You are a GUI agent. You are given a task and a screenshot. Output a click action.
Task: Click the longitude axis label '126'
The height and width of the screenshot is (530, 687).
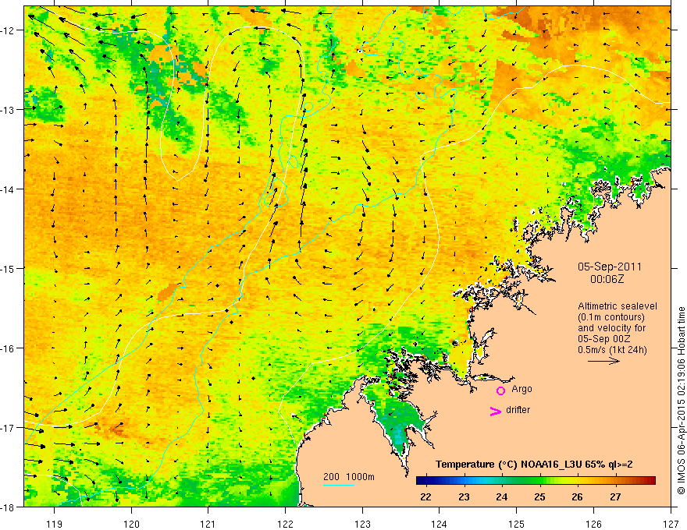593,524
